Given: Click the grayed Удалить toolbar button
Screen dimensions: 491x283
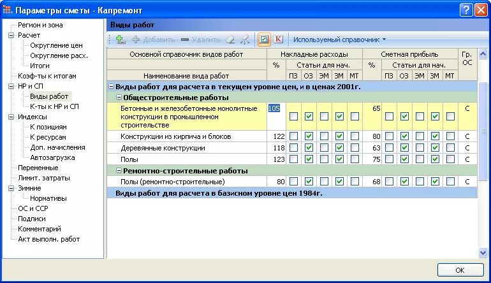Looking at the screenshot, I should (200, 40).
